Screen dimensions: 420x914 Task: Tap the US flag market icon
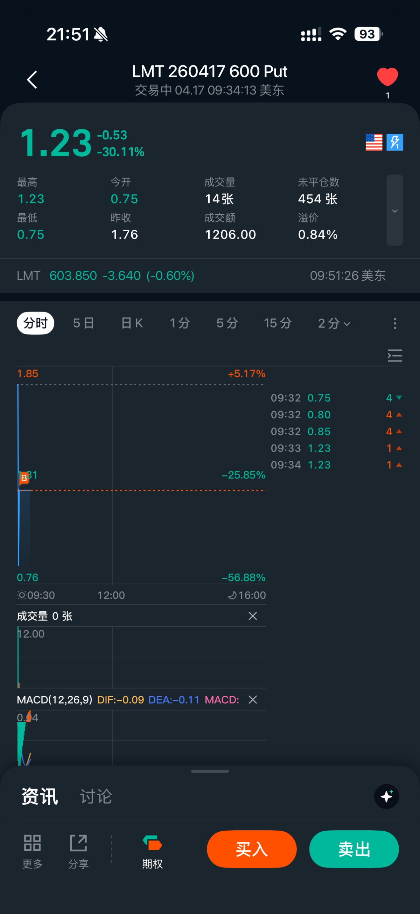pos(373,142)
